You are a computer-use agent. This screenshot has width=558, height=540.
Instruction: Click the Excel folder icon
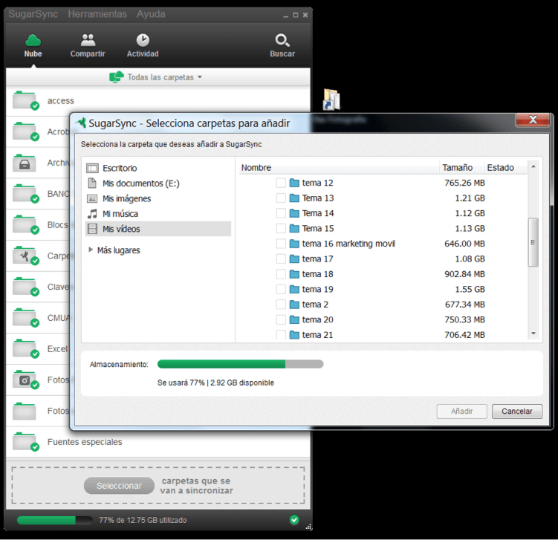coord(25,349)
